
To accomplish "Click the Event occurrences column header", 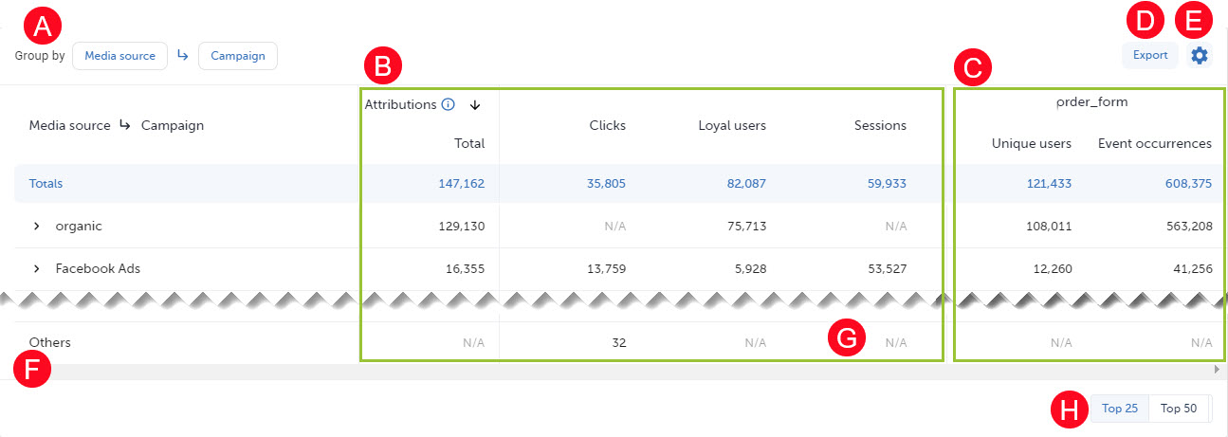I will click(x=1154, y=144).
